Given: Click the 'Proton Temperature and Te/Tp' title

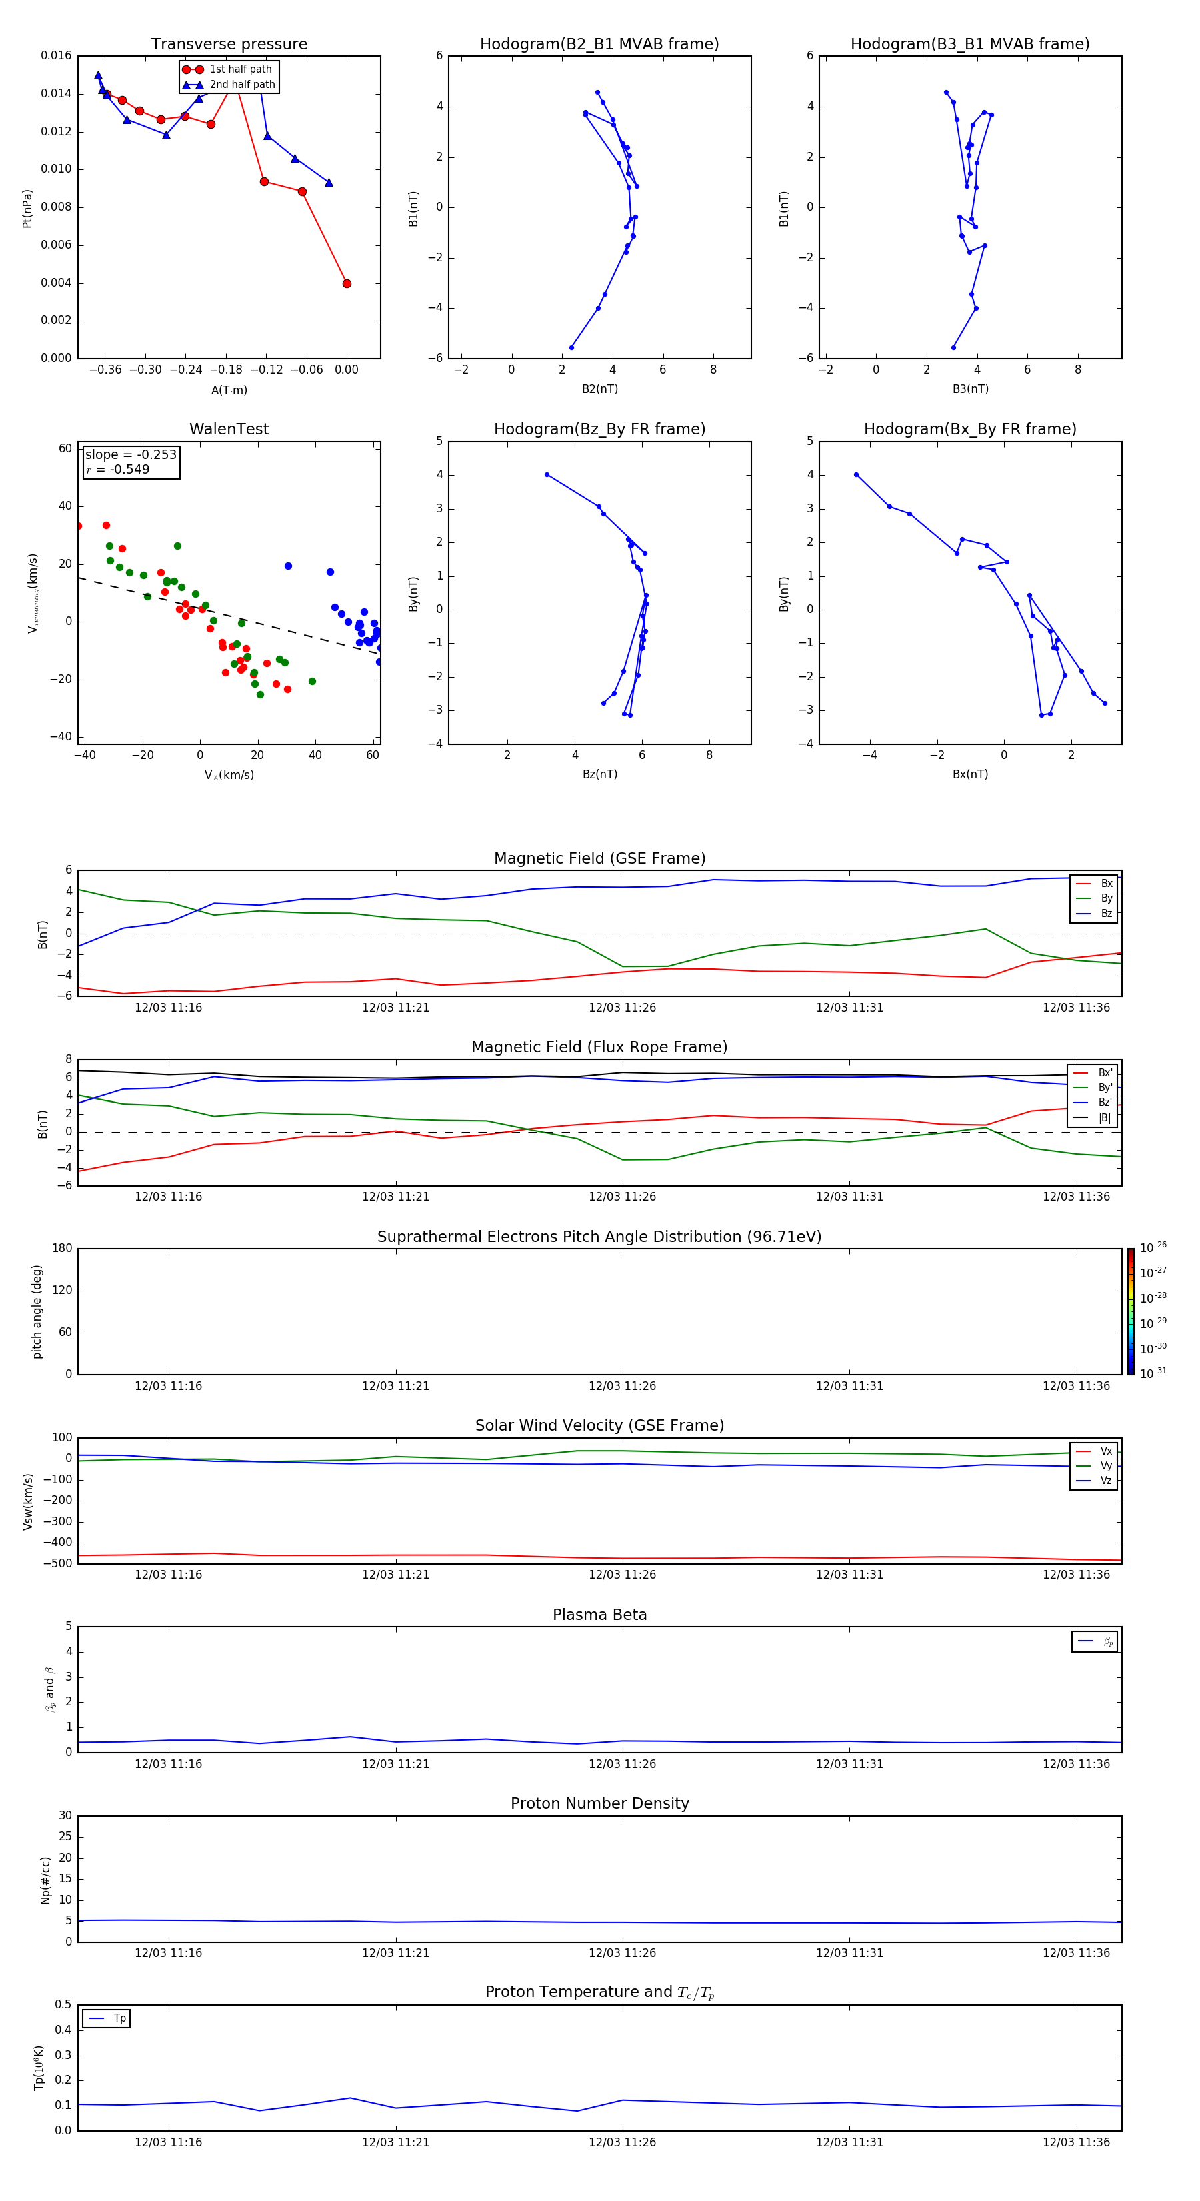Looking at the screenshot, I should (599, 1992).
